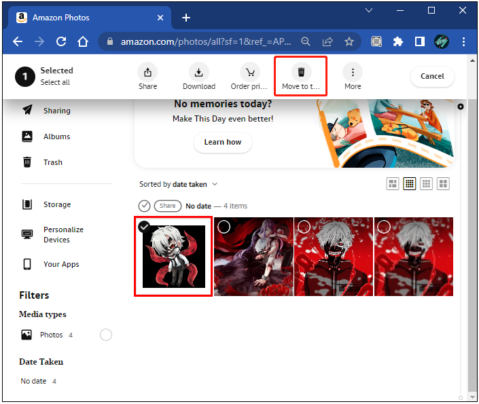The width and height of the screenshot is (479, 404).
Task: Open Chrome tab search chevron
Action: click(369, 11)
